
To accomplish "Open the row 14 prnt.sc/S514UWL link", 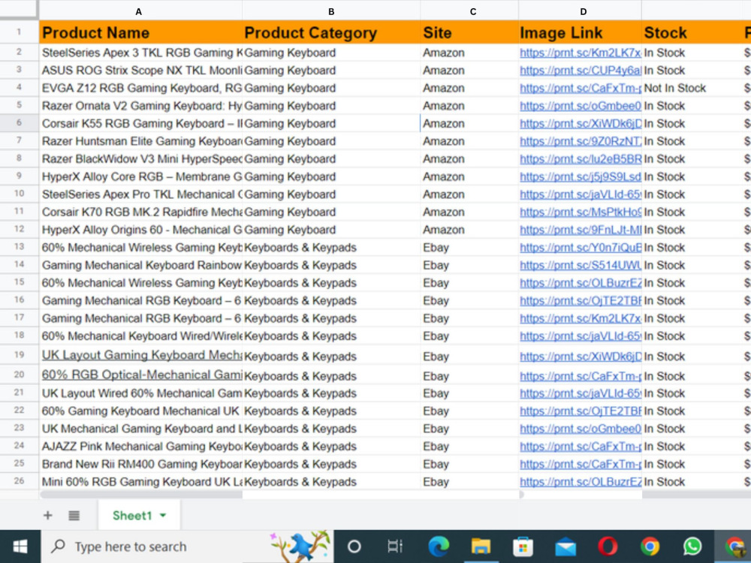I will (581, 265).
